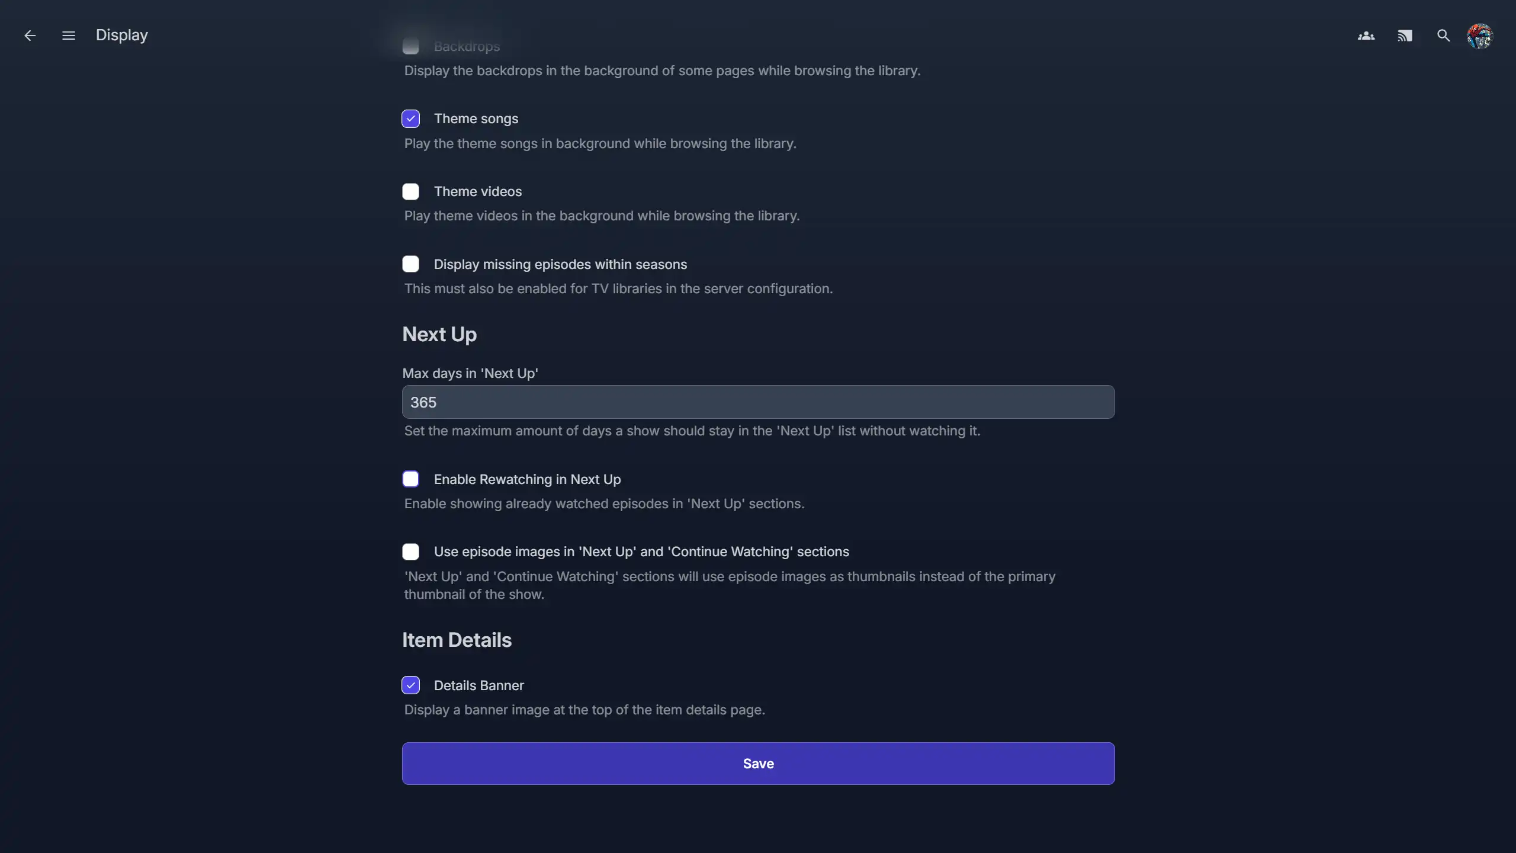The image size is (1516, 853).
Task: Click the Max days in Next Up field
Action: [x=758, y=402]
